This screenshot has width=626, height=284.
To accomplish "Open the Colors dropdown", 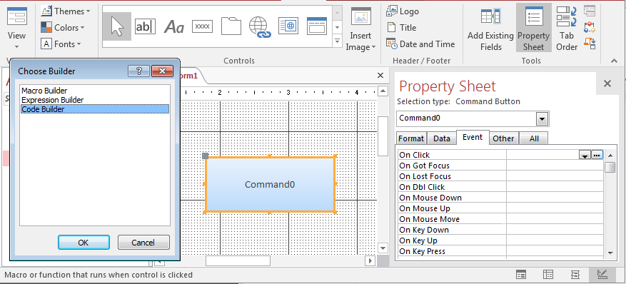I will [63, 28].
